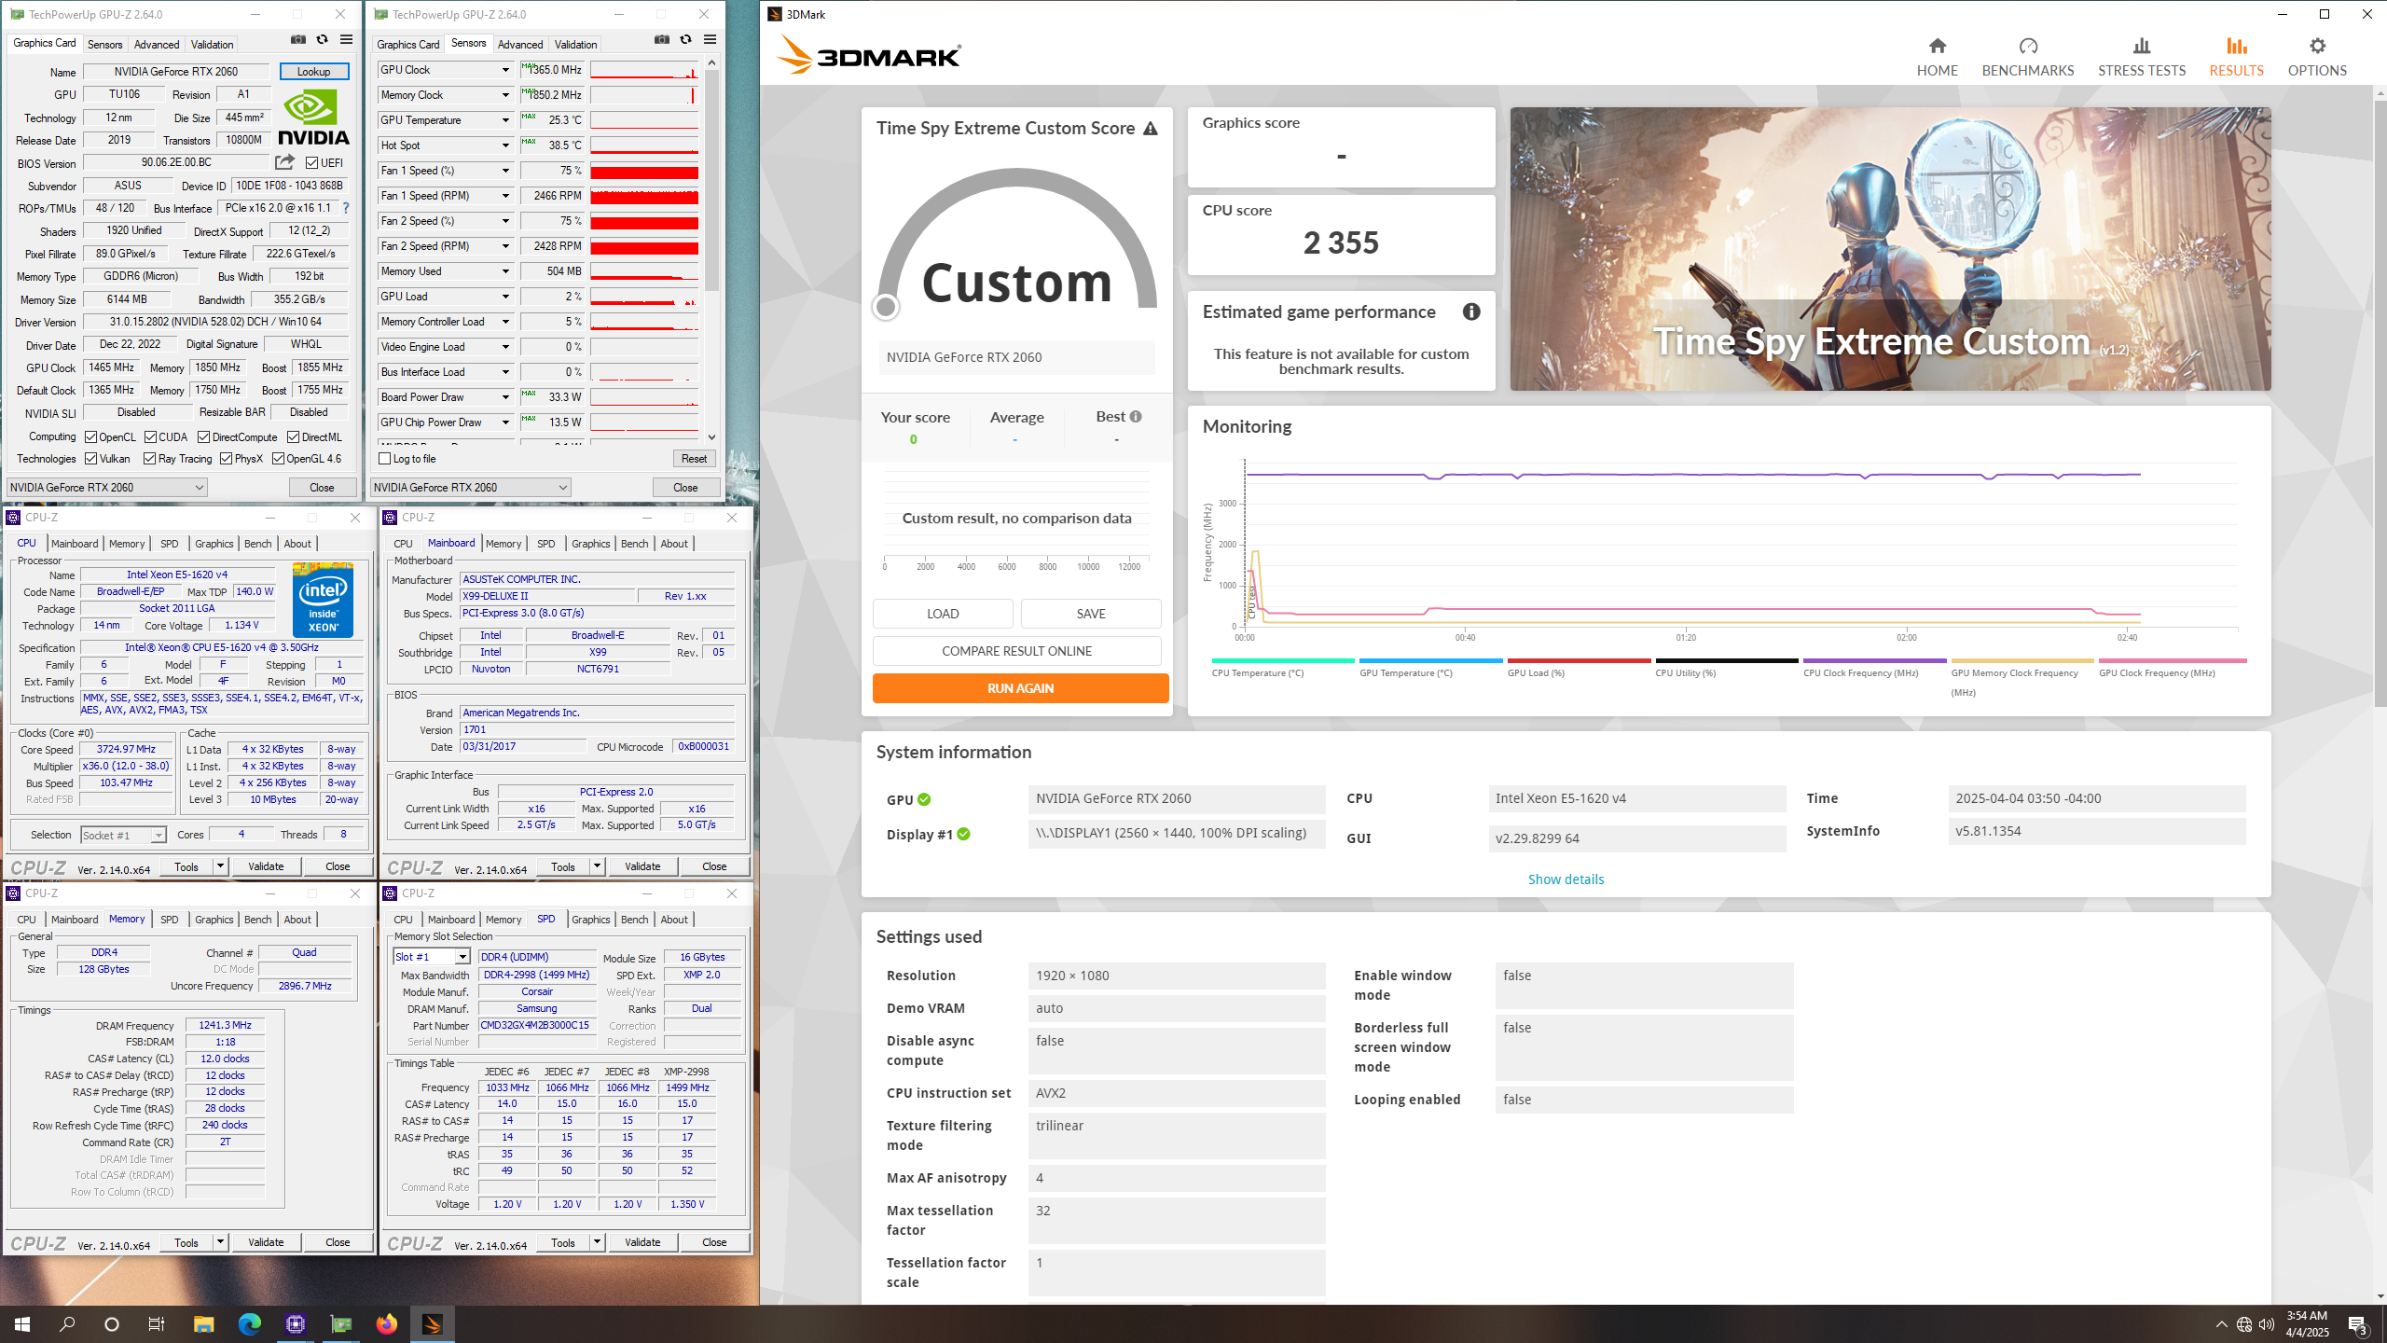Viewport: 2387px width, 1343px height.
Task: Toggle PhysX checkbox in GPU-Z
Action: coord(226,459)
